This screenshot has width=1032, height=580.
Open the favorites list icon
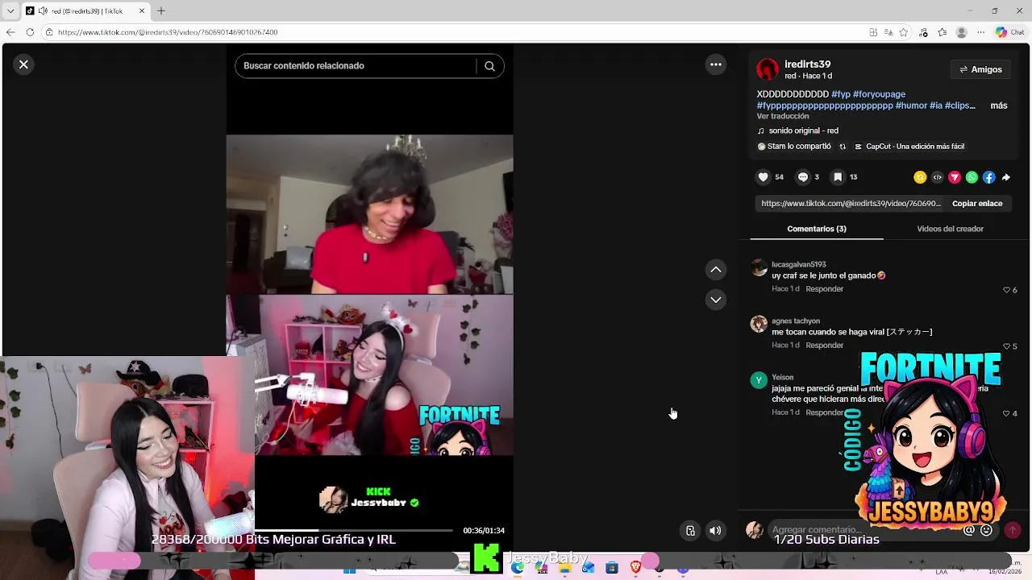point(943,32)
